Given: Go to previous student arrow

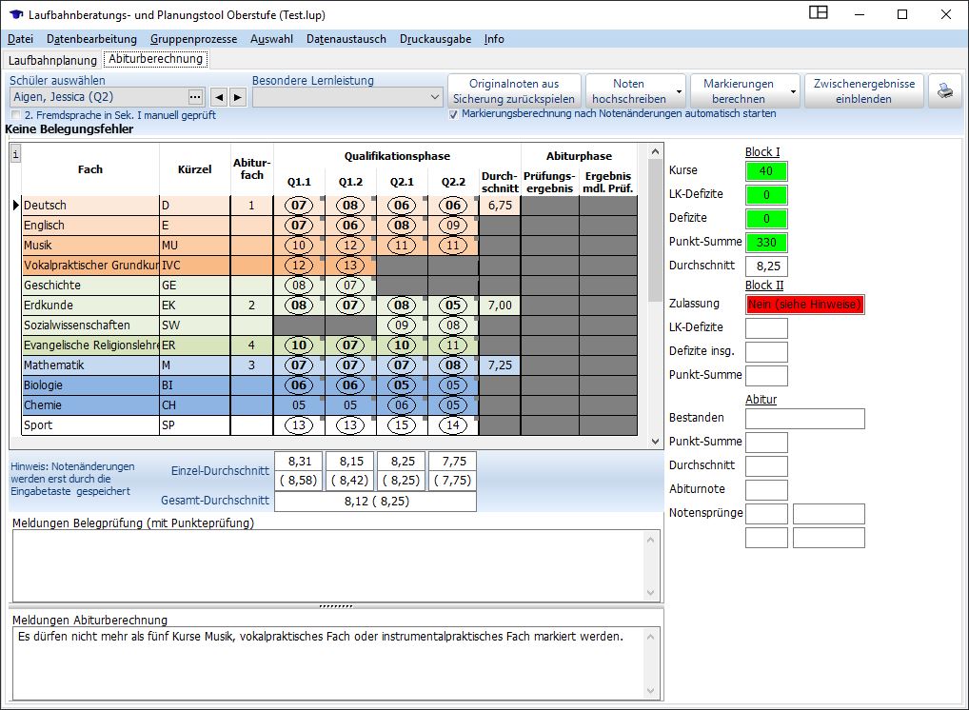Looking at the screenshot, I should click(219, 97).
